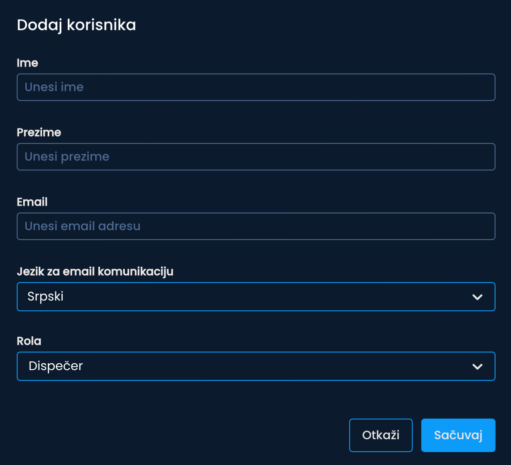
Task: Click into the Prezime text field
Action: (256, 157)
